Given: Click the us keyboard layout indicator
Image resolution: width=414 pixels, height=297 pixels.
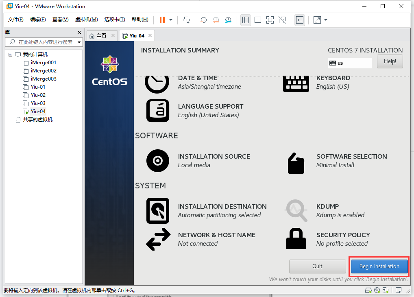Looking at the screenshot, I should click(x=350, y=63).
